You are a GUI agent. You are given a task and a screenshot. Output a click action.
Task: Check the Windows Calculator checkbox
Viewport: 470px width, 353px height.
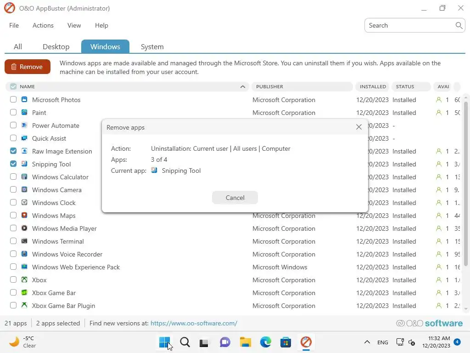[x=13, y=177]
